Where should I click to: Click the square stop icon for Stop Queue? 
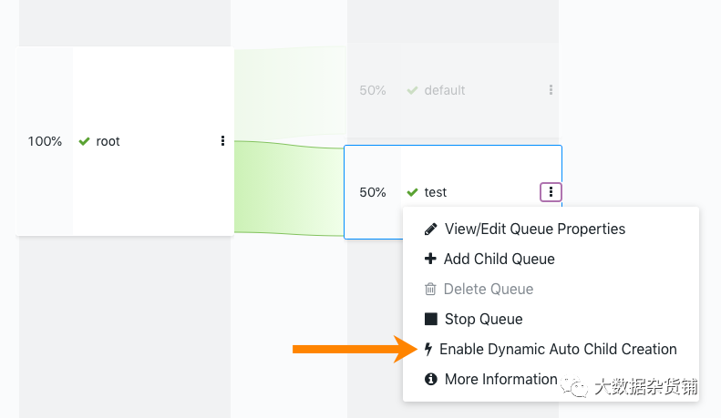(x=431, y=320)
